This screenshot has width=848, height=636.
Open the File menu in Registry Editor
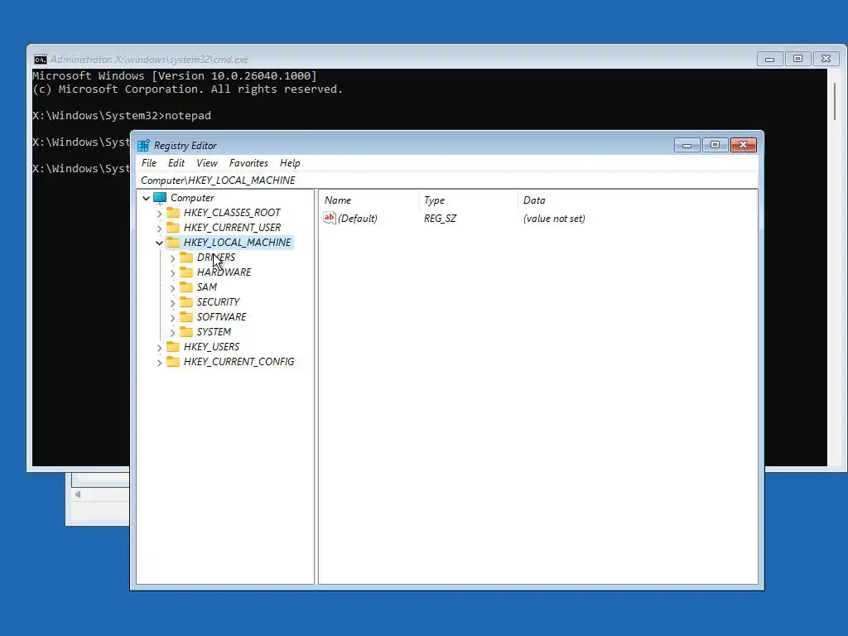click(x=149, y=163)
